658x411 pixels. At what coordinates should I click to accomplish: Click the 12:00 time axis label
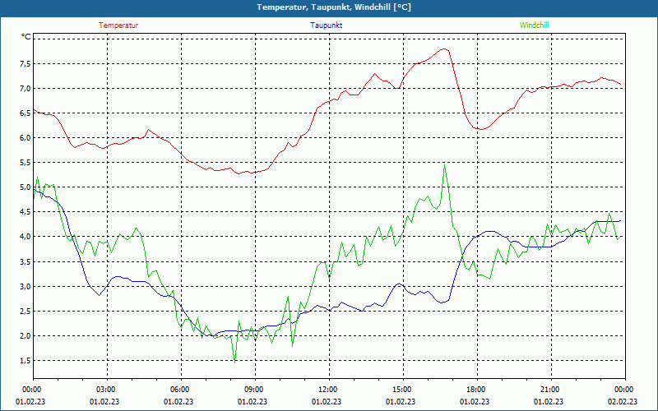click(328, 390)
